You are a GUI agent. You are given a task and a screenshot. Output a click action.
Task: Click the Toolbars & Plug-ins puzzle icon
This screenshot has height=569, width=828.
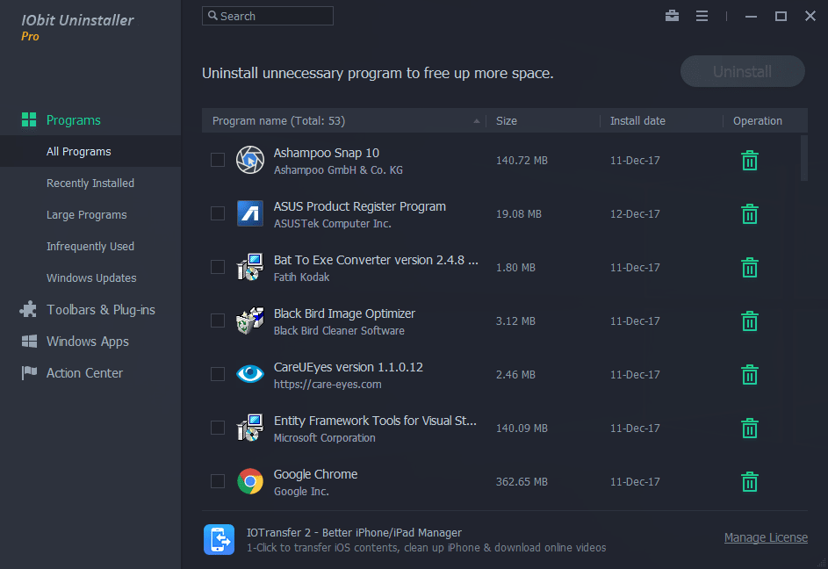28,310
